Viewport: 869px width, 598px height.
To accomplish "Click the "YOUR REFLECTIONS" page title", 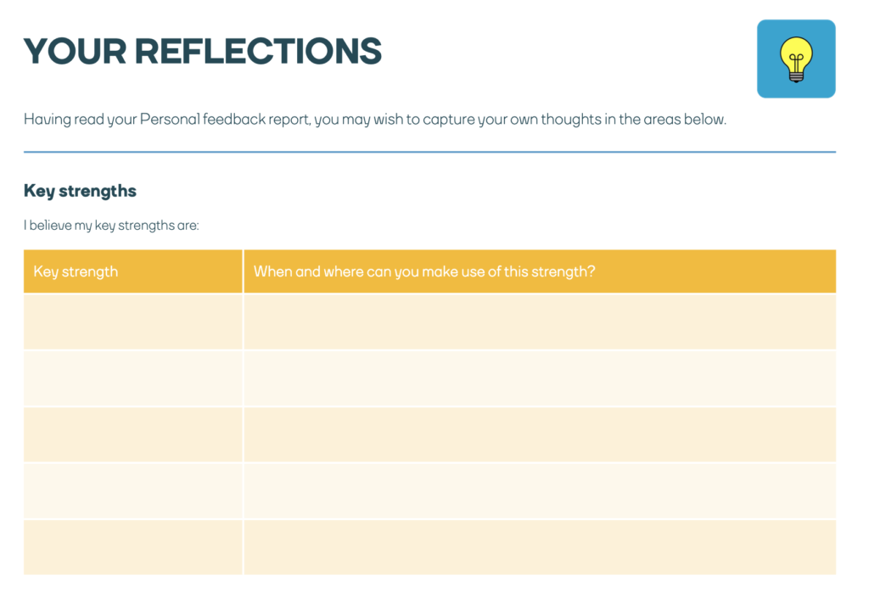I will click(x=203, y=52).
